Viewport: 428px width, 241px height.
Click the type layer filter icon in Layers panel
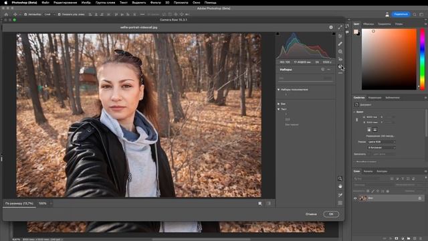coord(403,179)
